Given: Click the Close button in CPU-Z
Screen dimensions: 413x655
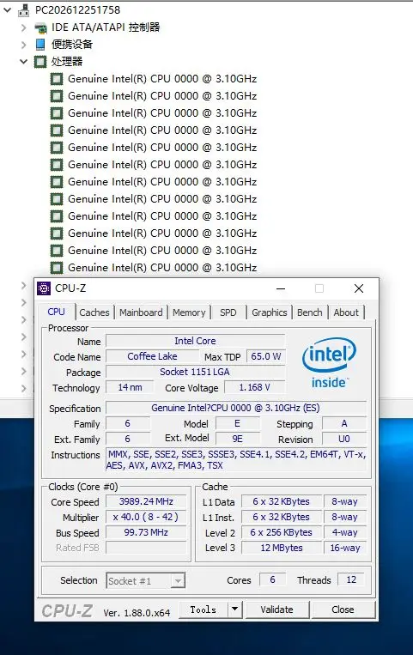Looking at the screenshot, I should click(x=343, y=610).
